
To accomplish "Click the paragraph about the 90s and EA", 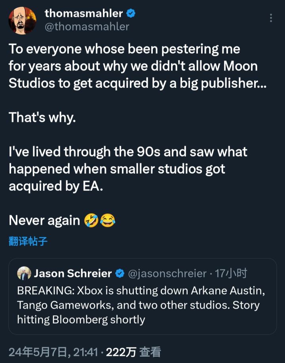I will click(x=128, y=169).
